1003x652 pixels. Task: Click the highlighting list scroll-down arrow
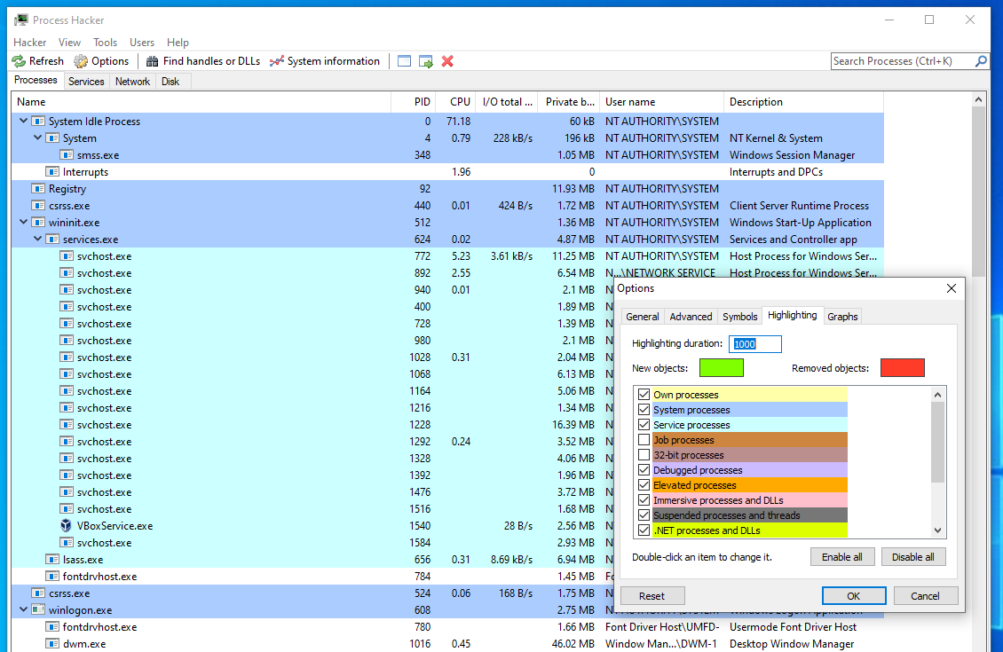click(937, 530)
